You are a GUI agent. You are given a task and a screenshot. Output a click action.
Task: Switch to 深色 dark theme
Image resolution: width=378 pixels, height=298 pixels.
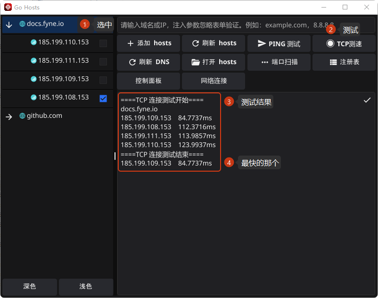[30, 287]
